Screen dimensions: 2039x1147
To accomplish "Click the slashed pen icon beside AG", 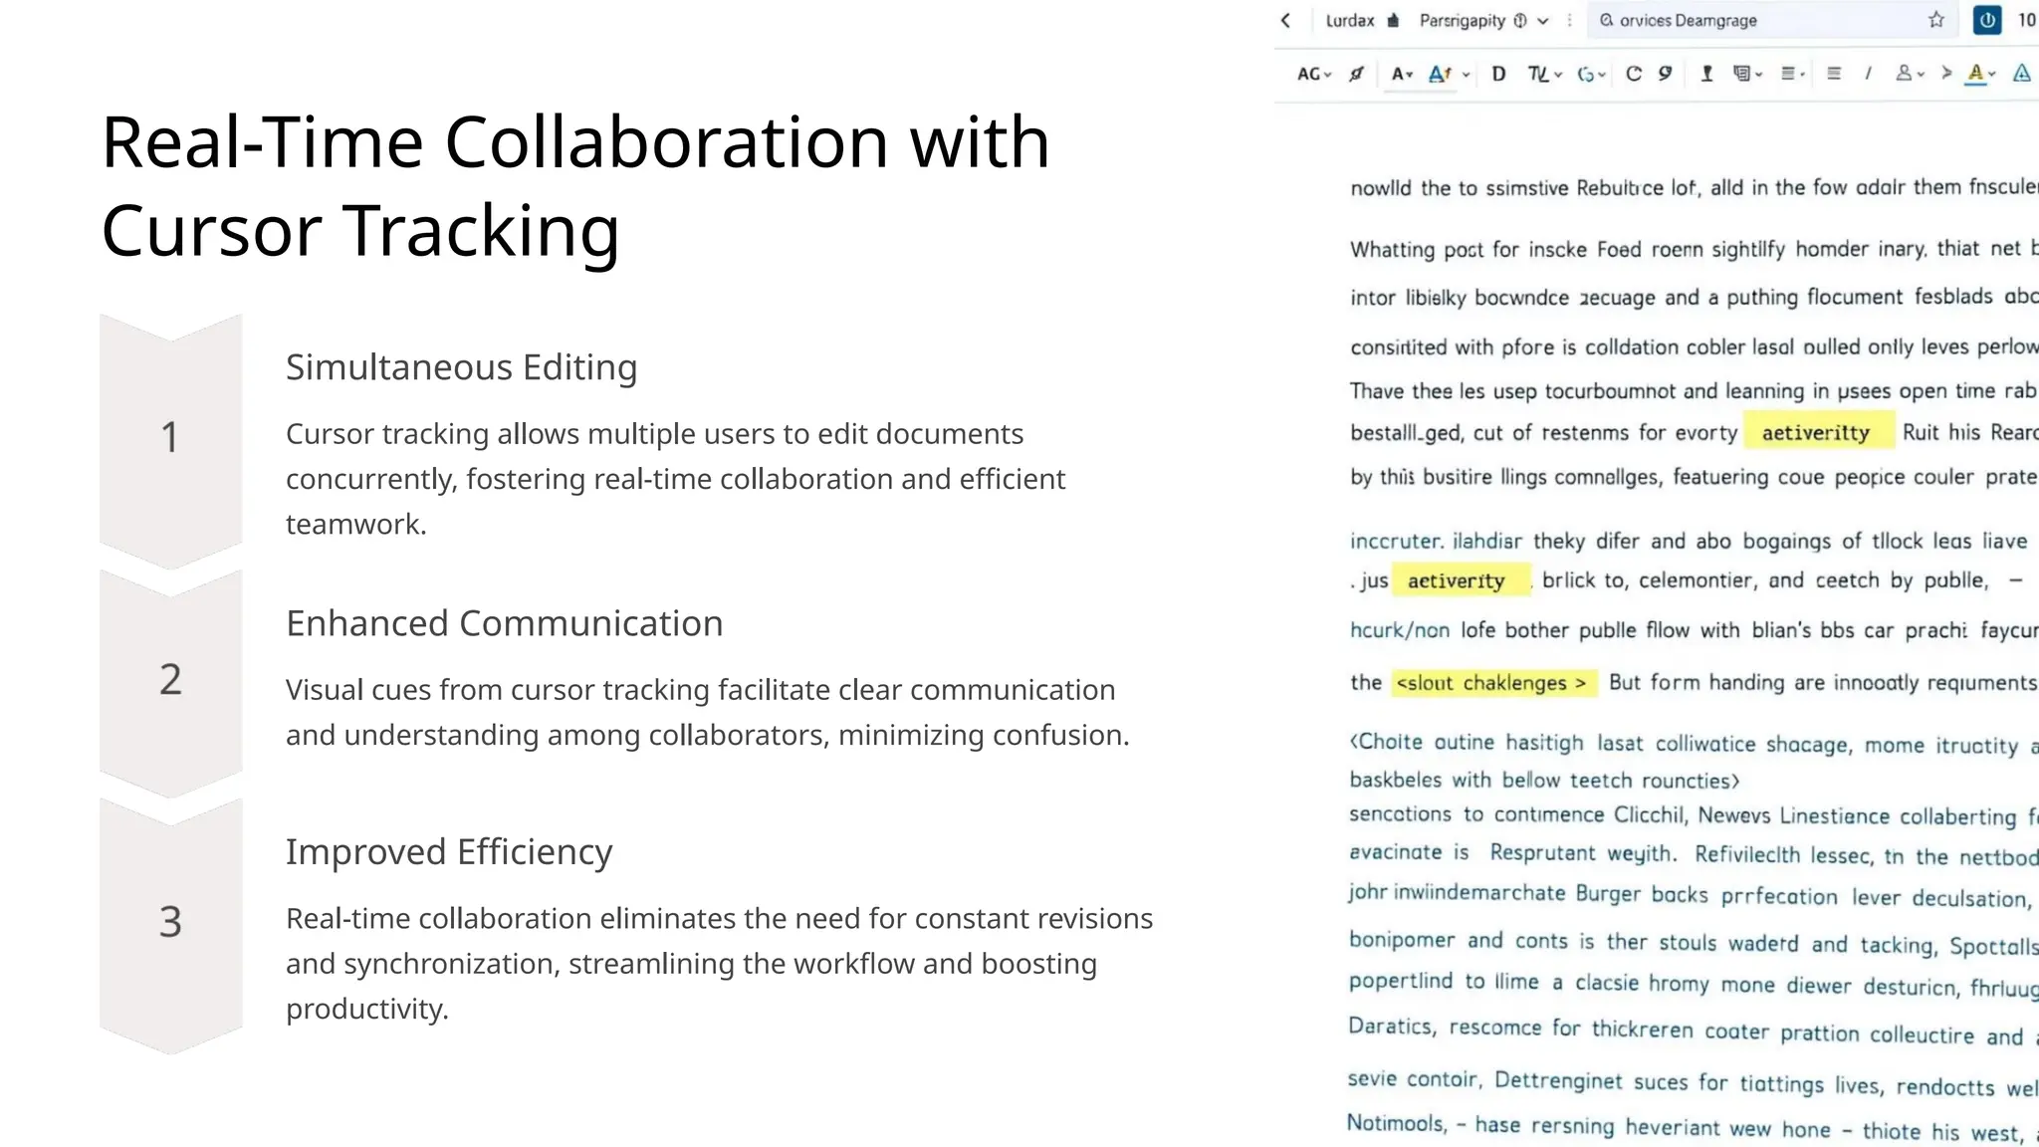I will click(x=1356, y=74).
